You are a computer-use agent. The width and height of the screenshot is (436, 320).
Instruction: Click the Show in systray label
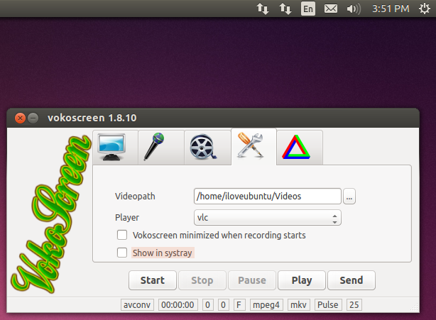pyautogui.click(x=163, y=253)
